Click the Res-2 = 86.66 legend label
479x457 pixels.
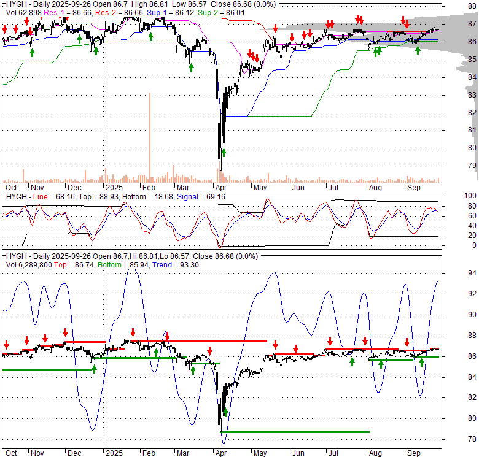[119, 13]
